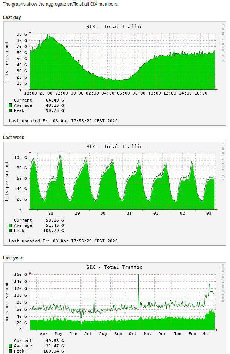
Task: Click the Average legend swatch under Last day
Action: [10, 105]
